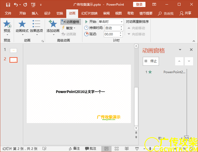The width and height of the screenshot is (198, 152).
Task: Open the 情节提要 tab
Action: 146,13
